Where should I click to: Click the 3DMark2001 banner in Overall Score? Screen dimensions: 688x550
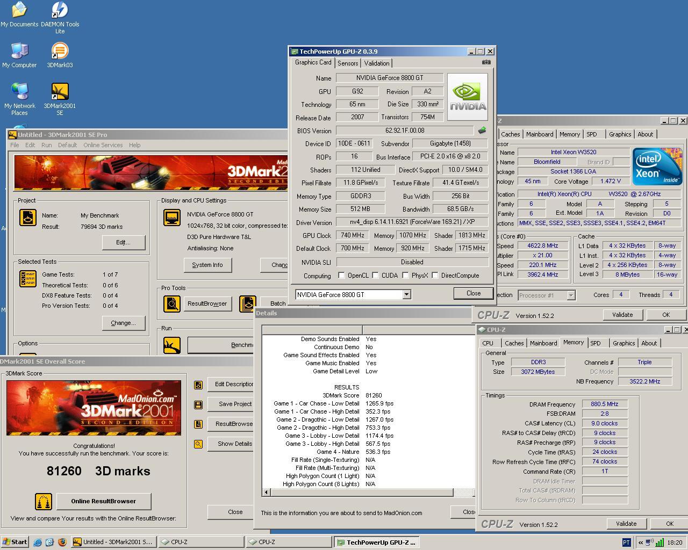pyautogui.click(x=94, y=408)
